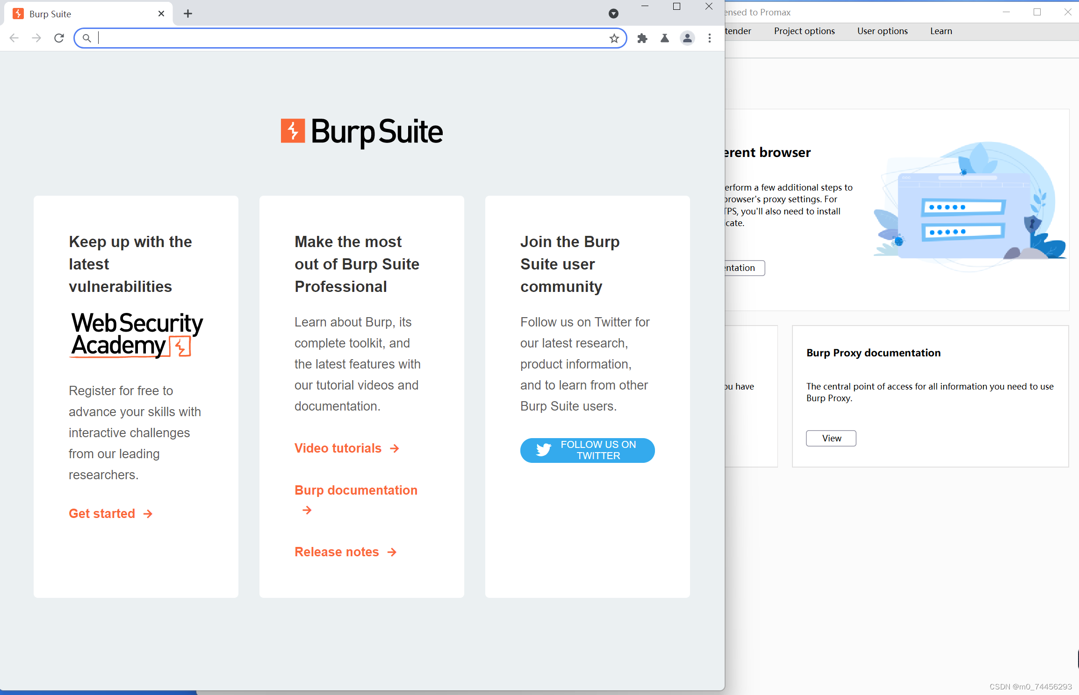Click Follow us on Twitter
The image size is (1079, 695).
(588, 450)
